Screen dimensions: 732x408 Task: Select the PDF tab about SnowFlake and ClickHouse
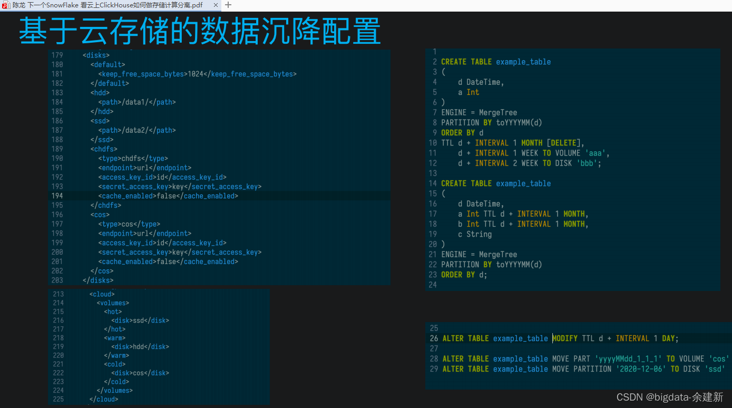(x=111, y=5)
